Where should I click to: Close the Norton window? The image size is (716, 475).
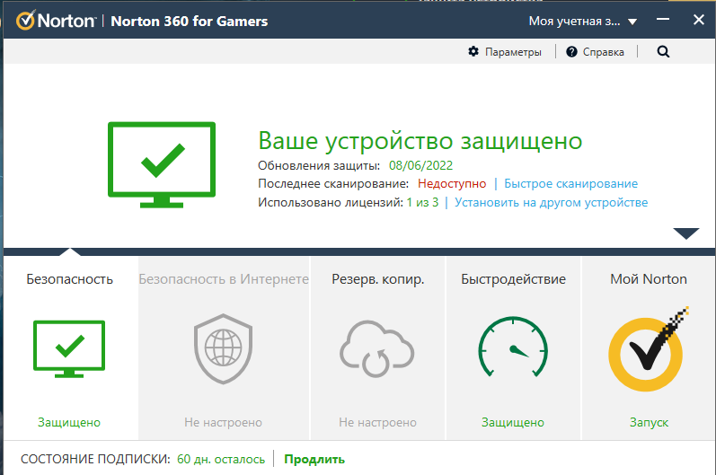pyautogui.click(x=699, y=20)
